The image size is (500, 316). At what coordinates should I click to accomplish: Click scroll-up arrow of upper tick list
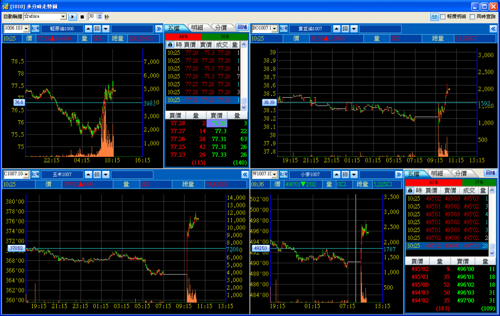(x=244, y=44)
